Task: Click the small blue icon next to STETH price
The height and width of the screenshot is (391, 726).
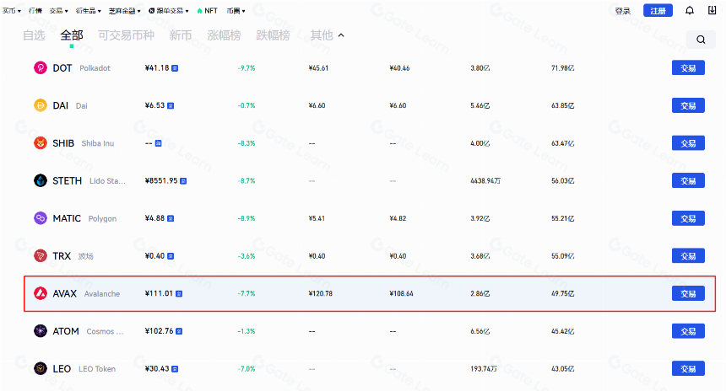Action: tap(183, 181)
